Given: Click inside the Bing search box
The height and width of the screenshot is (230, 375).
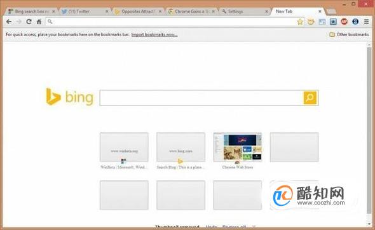Looking at the screenshot, I should (x=201, y=98).
